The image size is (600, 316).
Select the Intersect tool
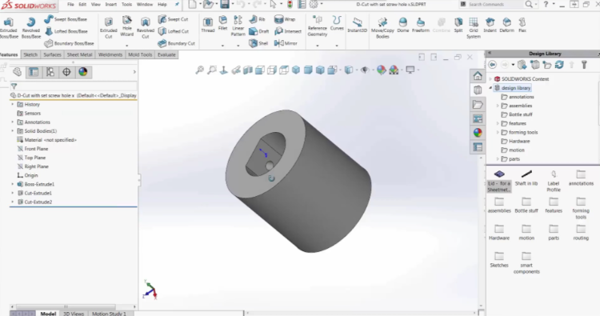(x=288, y=31)
